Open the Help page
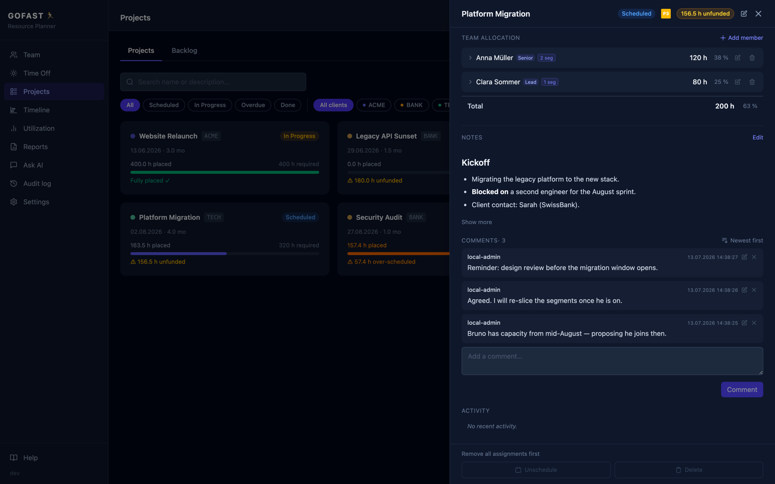This screenshot has height=484, width=775. [54, 457]
